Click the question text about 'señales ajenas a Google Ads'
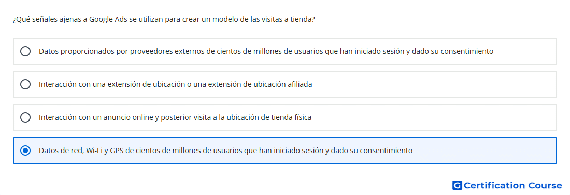The image size is (570, 195). pyautogui.click(x=164, y=19)
